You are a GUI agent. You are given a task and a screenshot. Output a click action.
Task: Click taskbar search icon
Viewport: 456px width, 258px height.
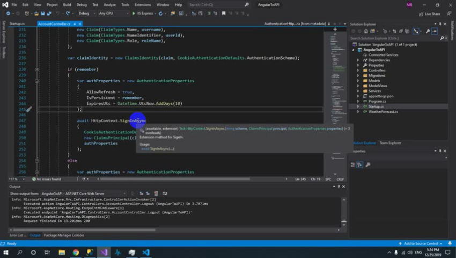pos(20,253)
